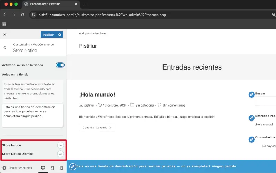Viewport: 276px width, 173px height.
Task: Go forward in browser history
Action: (x=14, y=15)
